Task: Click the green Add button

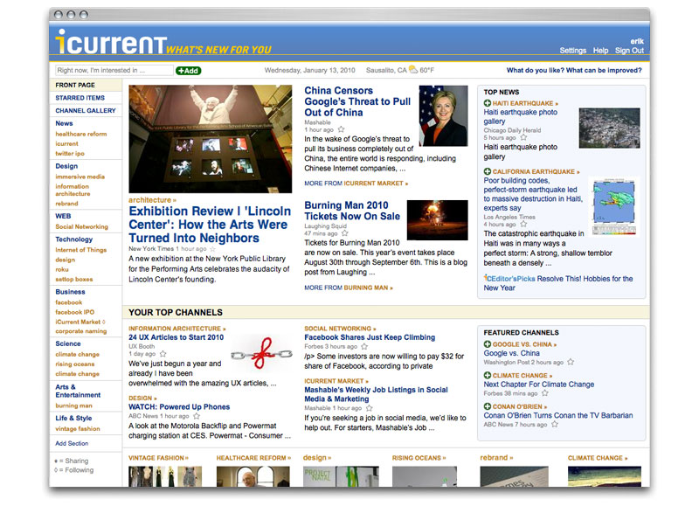Action: tap(188, 71)
